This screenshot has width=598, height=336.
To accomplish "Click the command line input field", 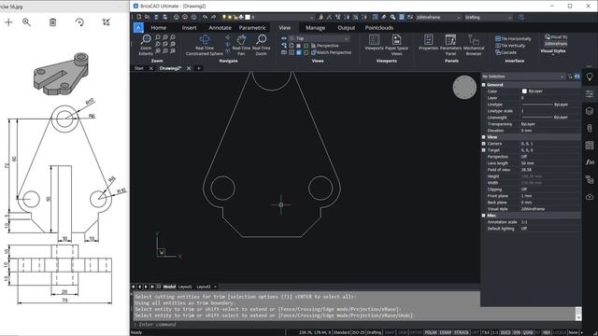I will (x=306, y=325).
